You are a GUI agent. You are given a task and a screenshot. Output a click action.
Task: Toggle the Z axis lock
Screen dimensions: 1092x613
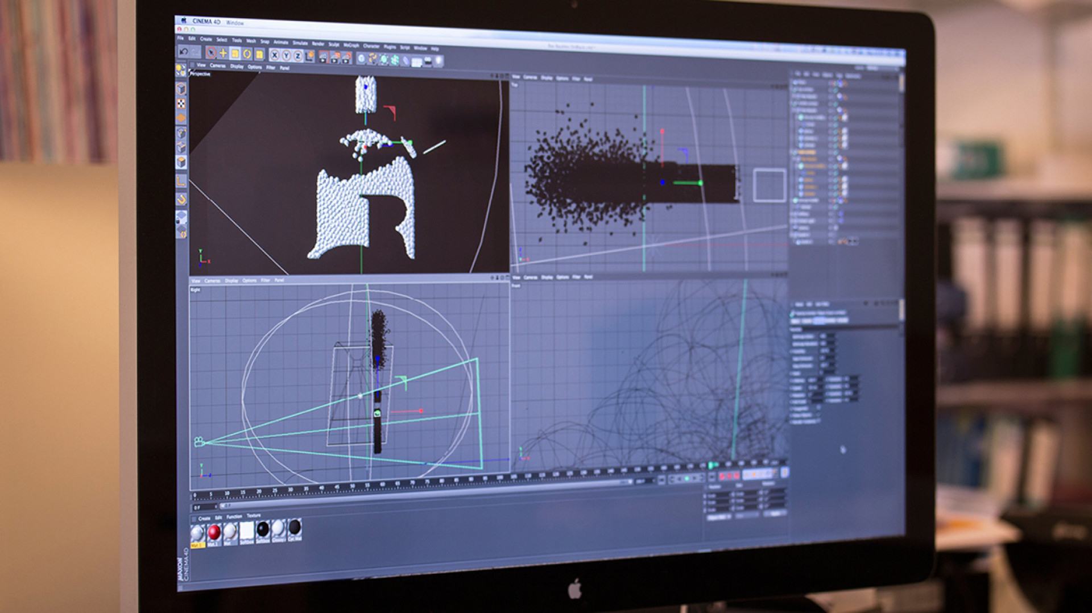coord(298,56)
